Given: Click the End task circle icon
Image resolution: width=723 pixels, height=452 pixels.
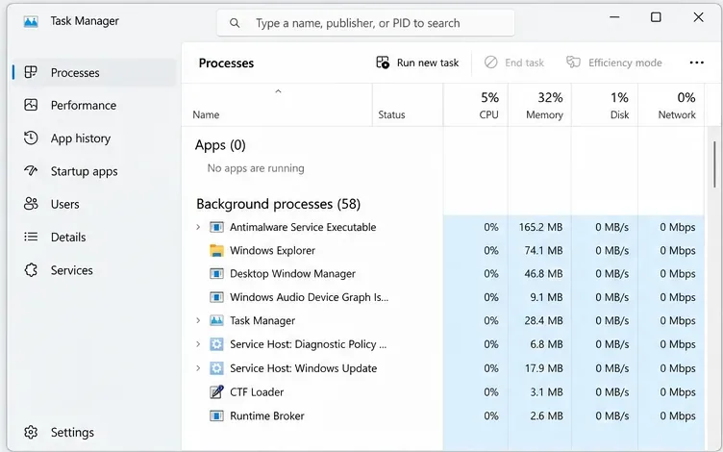Looking at the screenshot, I should click(490, 63).
